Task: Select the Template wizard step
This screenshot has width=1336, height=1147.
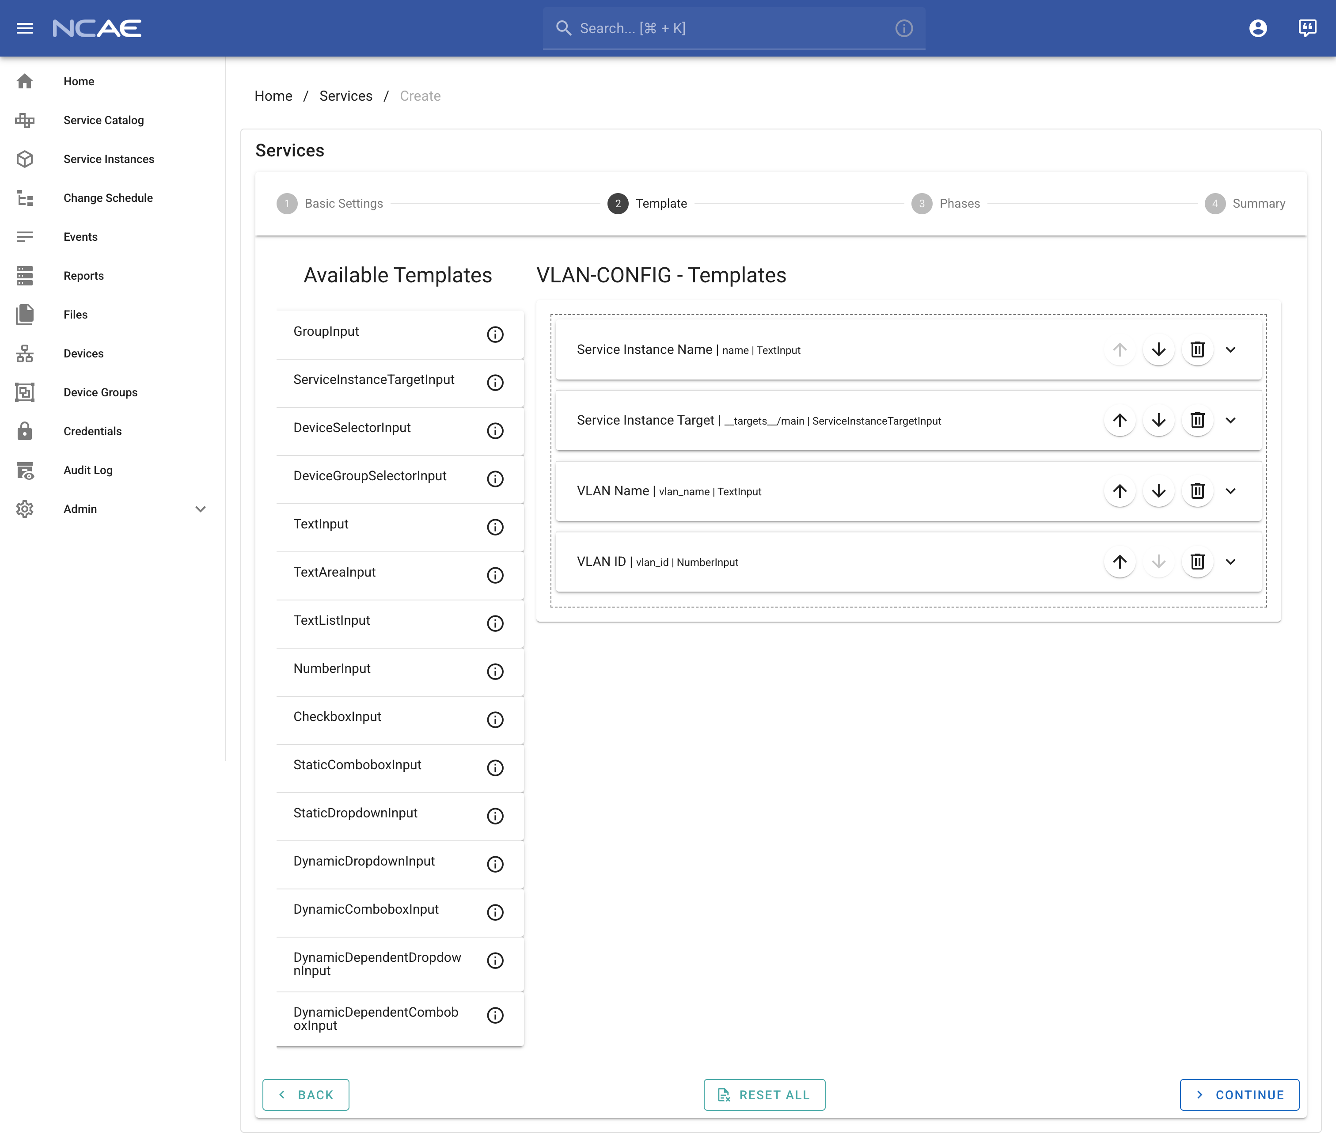Action: pos(647,204)
